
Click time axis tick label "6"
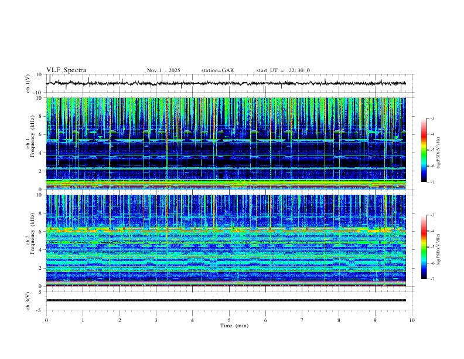pyautogui.click(x=265, y=320)
